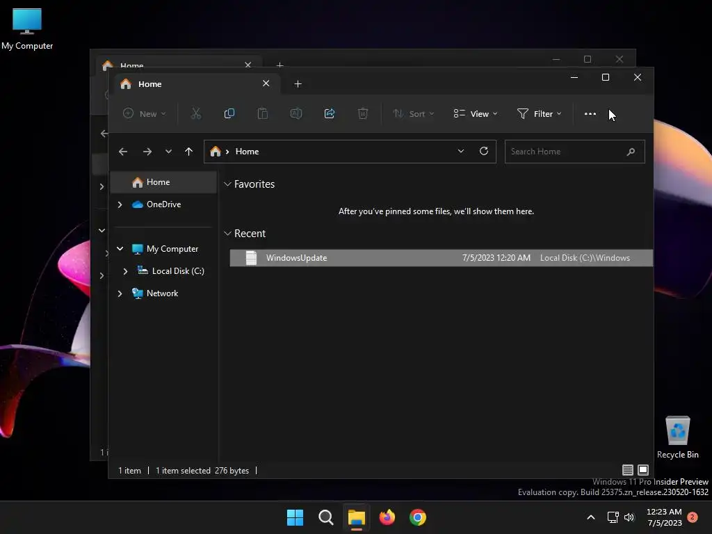Close the Home tab in back window
This screenshot has width=712, height=534.
pos(248,65)
